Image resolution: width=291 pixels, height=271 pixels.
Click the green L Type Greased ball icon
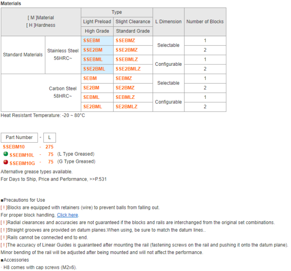[5, 154]
